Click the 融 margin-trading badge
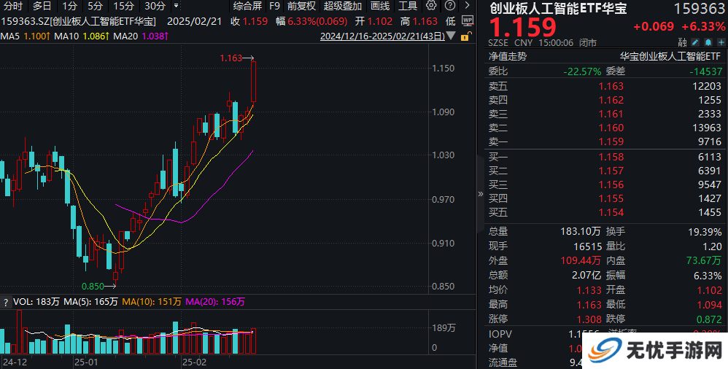 coord(682,43)
